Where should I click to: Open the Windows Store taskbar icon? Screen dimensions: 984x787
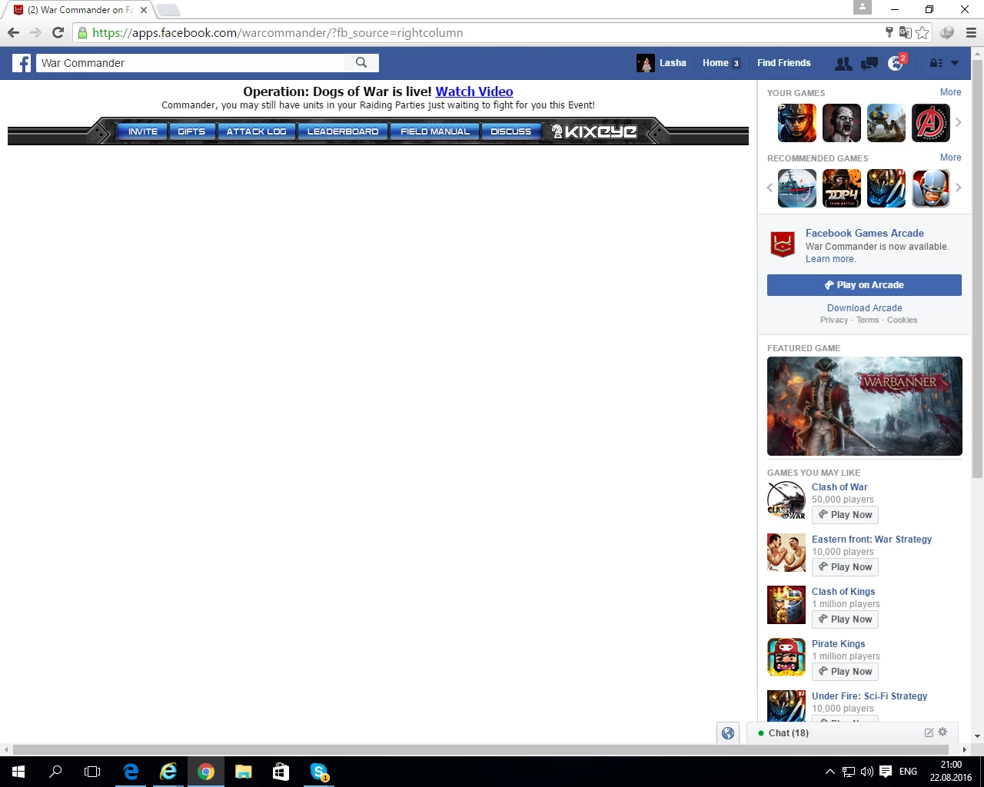pos(281,772)
